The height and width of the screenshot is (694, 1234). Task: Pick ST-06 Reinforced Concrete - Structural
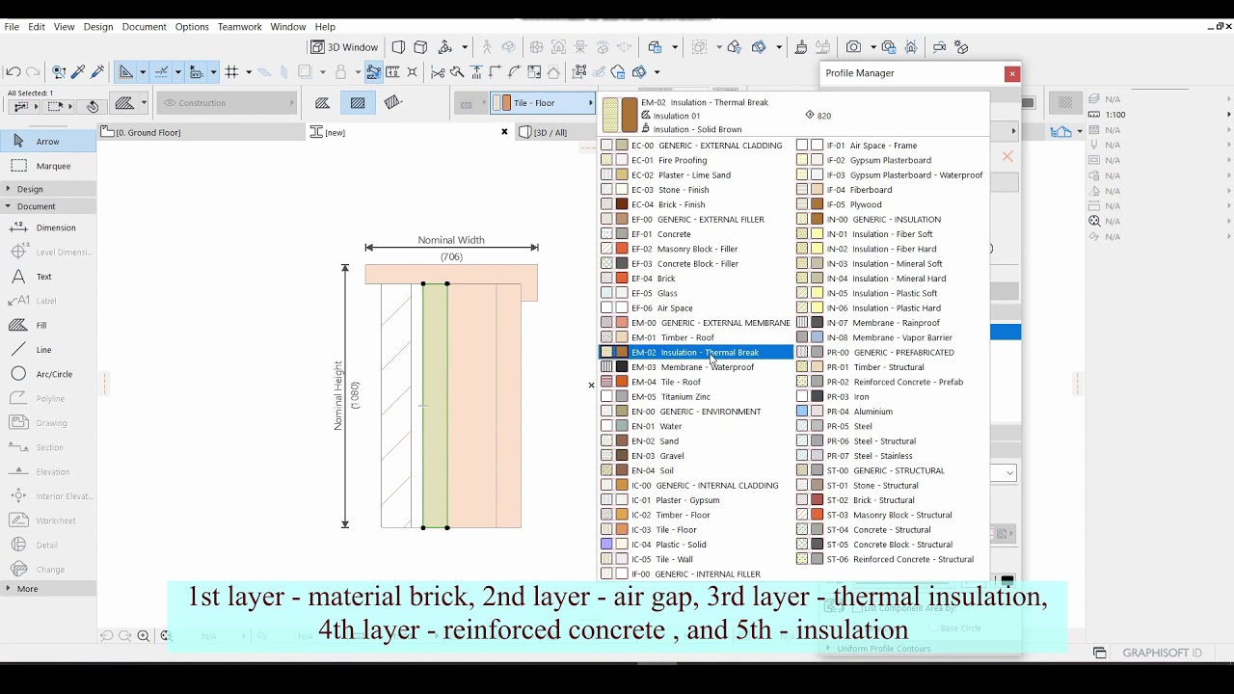(892, 559)
